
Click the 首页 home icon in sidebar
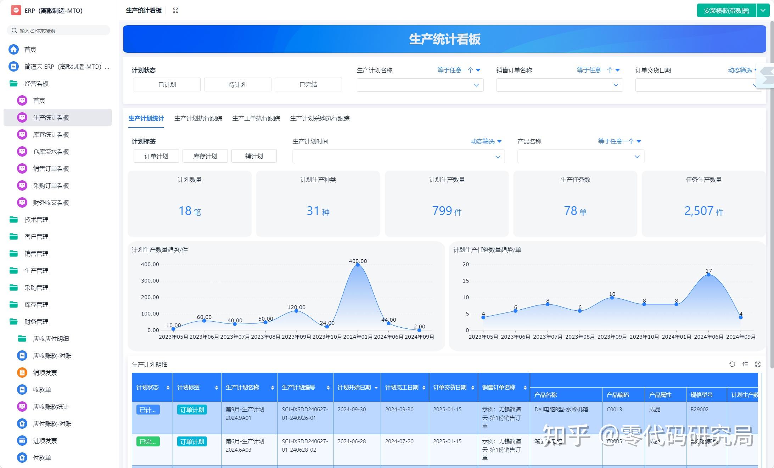[x=13, y=49]
